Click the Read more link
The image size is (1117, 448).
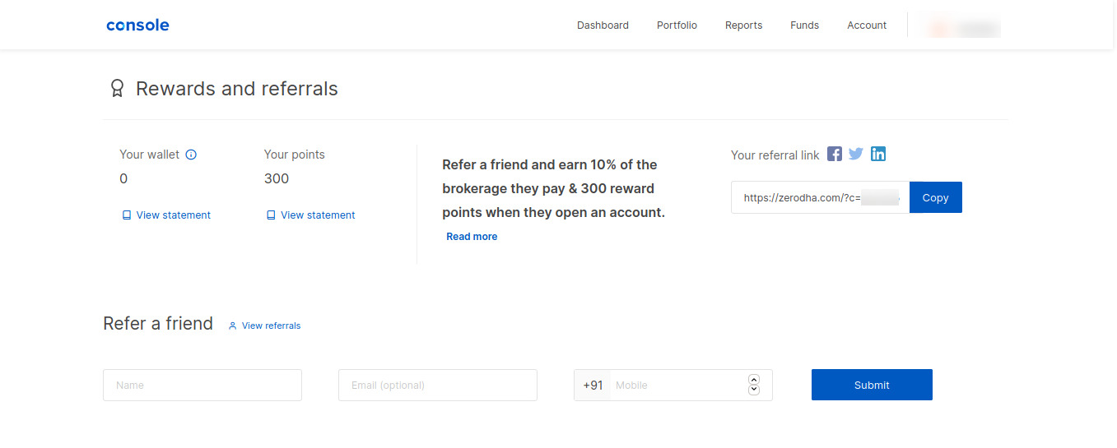(472, 237)
